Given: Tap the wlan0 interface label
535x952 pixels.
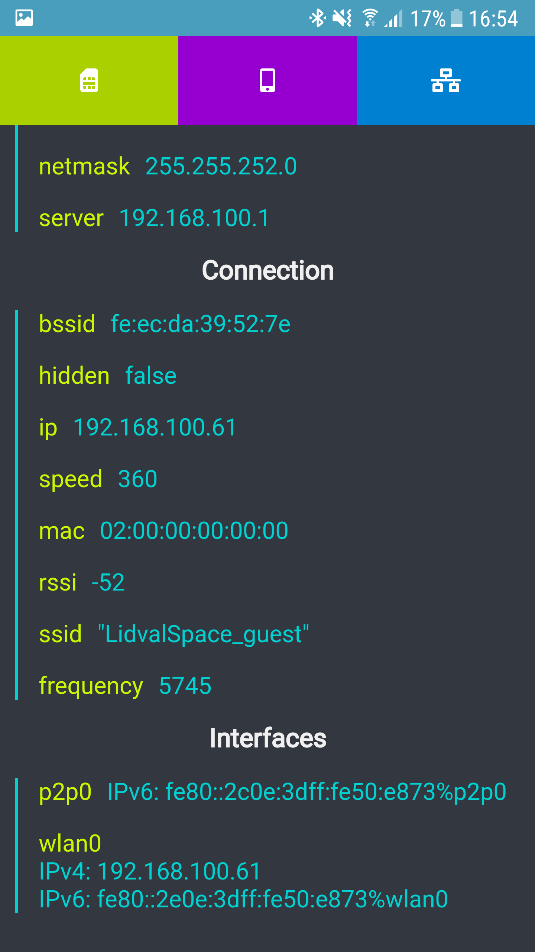Looking at the screenshot, I should (x=70, y=843).
